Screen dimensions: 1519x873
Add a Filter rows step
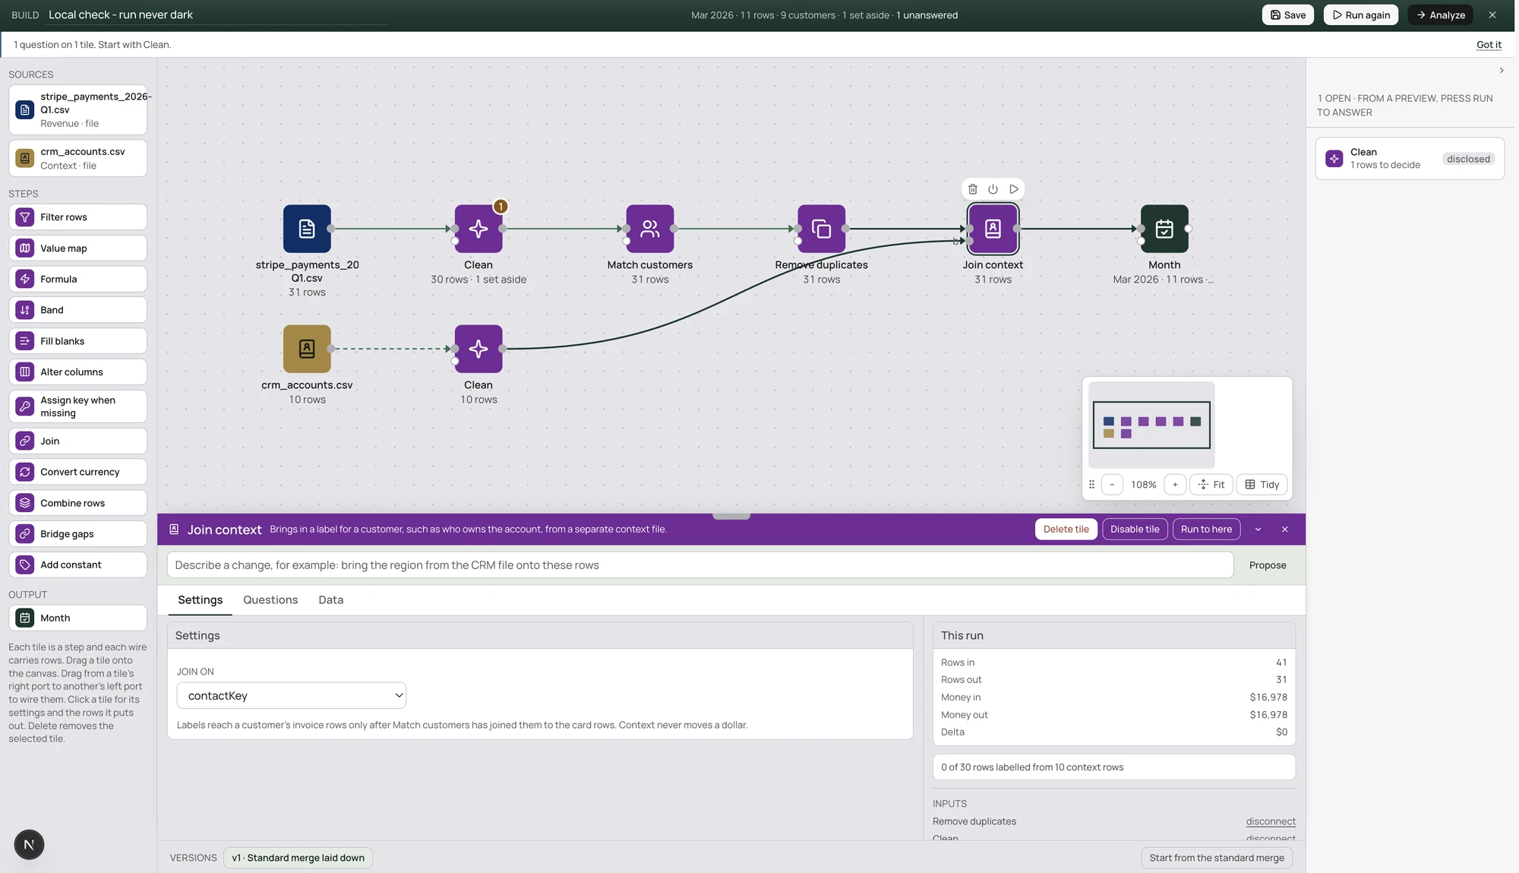(x=77, y=217)
